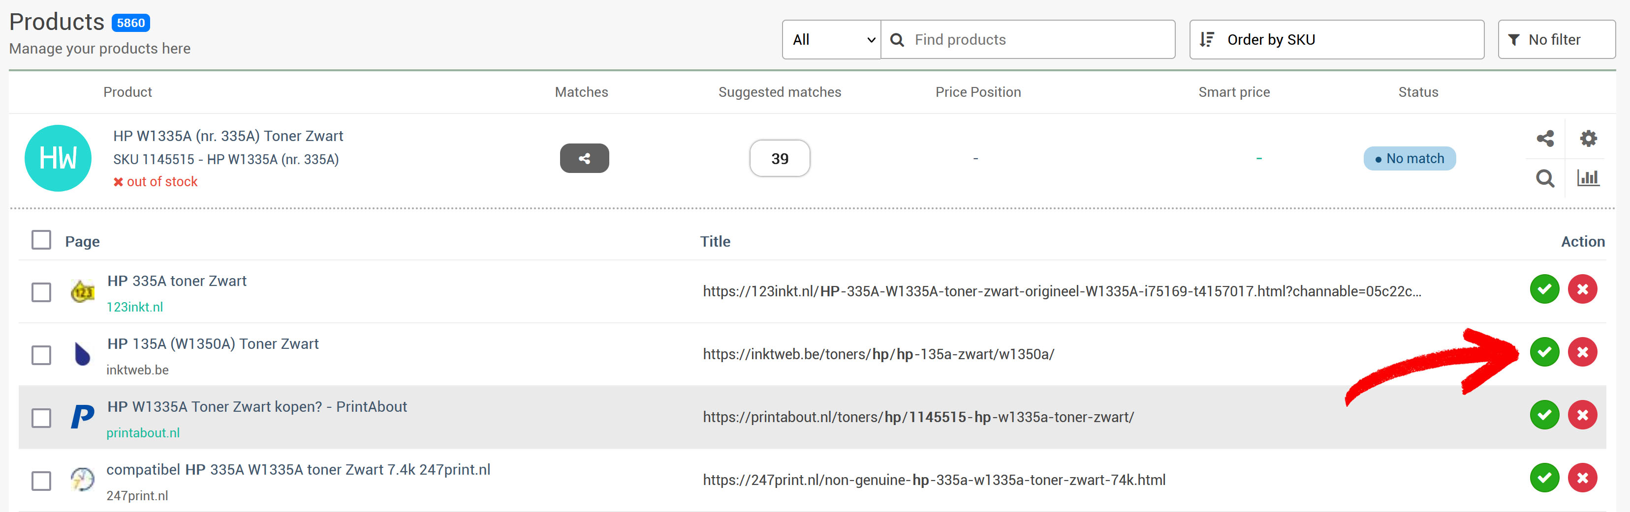Reject the 123inkt.nl suggested match
The height and width of the screenshot is (512, 1630).
click(1582, 289)
